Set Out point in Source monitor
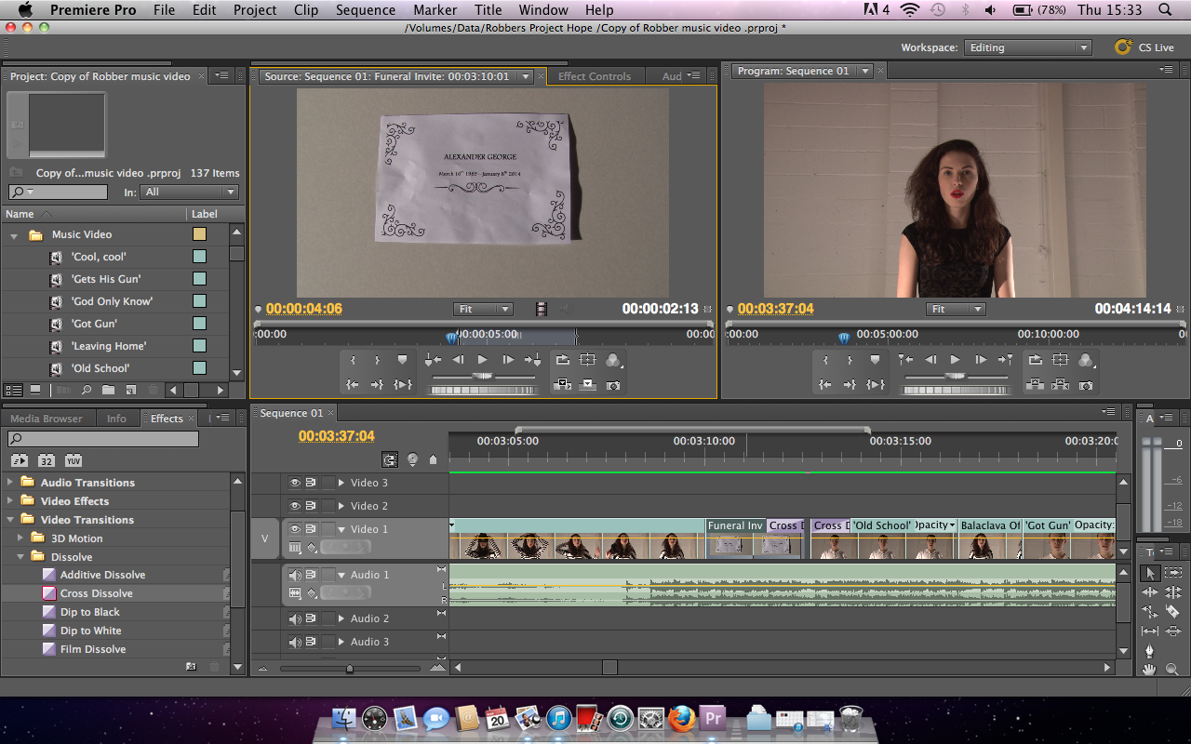The width and height of the screenshot is (1191, 744). [x=377, y=360]
